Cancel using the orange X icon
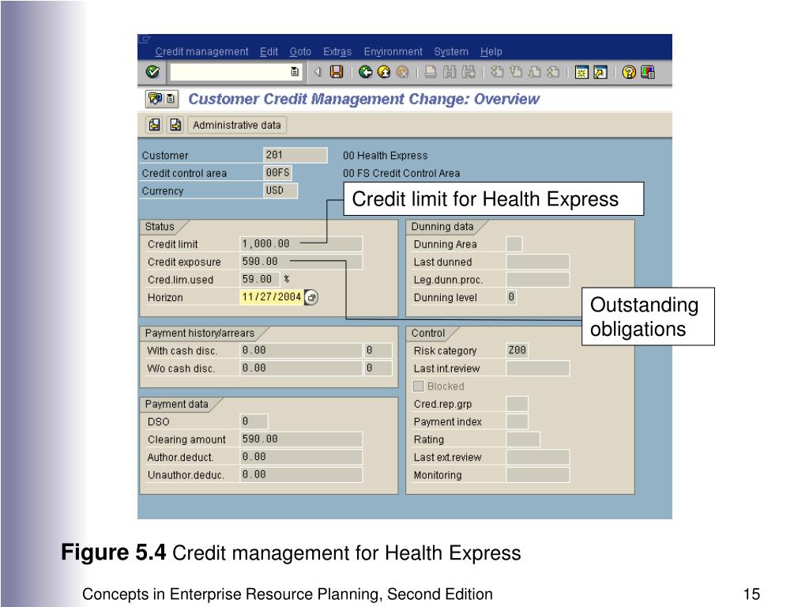809x607 pixels. click(x=402, y=72)
